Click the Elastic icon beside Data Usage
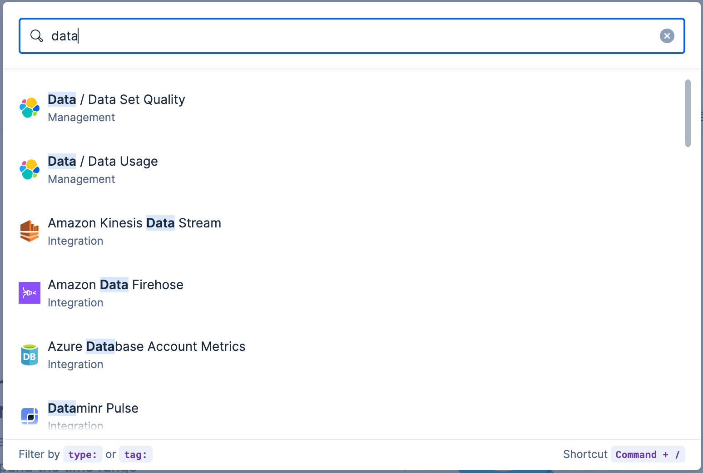703x473 pixels. tap(30, 169)
